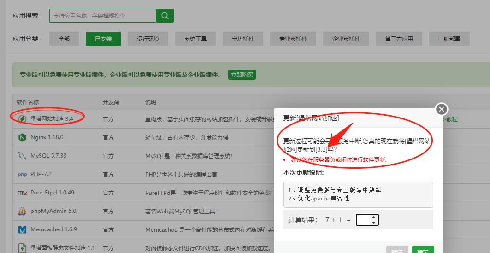Open the Pure-Ftpd 1.0.49 entry
490x253 pixels.
[52, 193]
